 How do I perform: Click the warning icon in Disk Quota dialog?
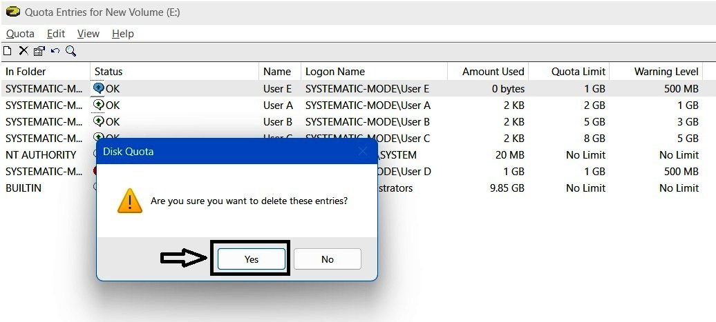(x=130, y=201)
